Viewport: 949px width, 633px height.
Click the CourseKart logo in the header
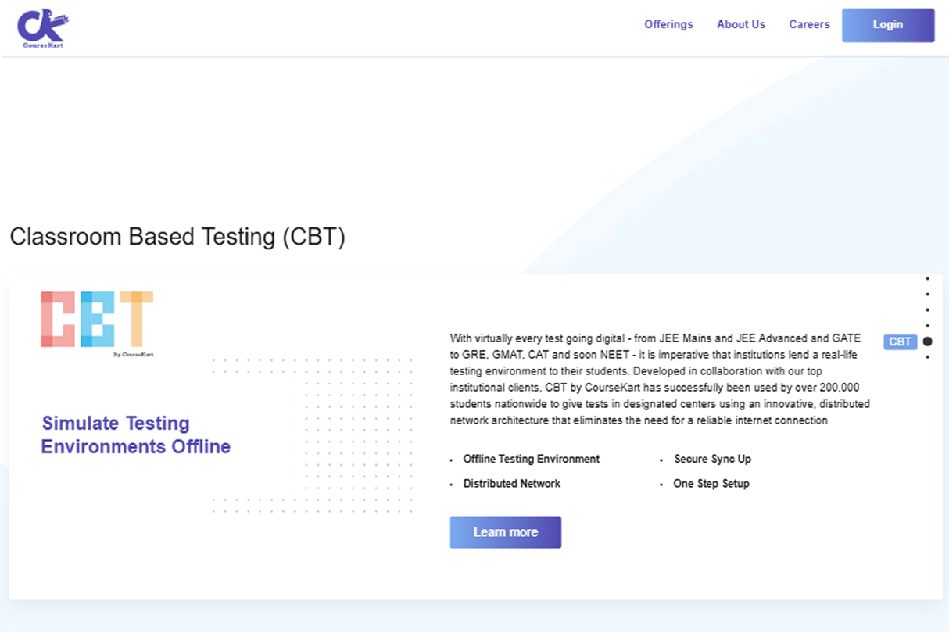(43, 29)
